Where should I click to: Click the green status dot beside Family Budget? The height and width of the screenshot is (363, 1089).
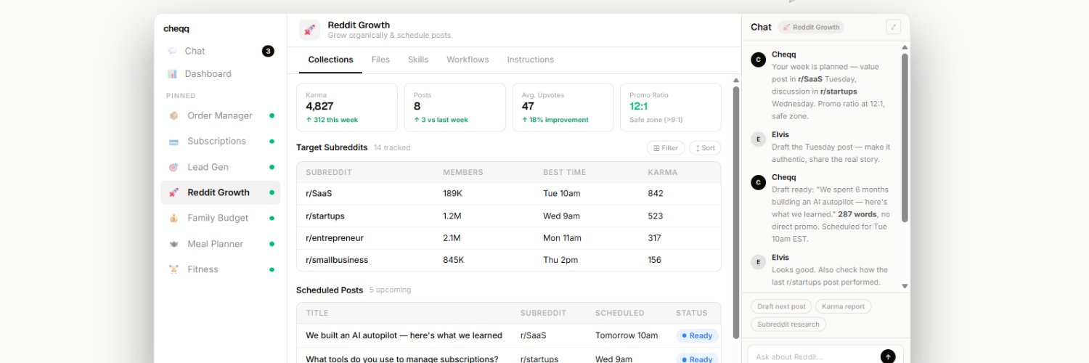[272, 218]
